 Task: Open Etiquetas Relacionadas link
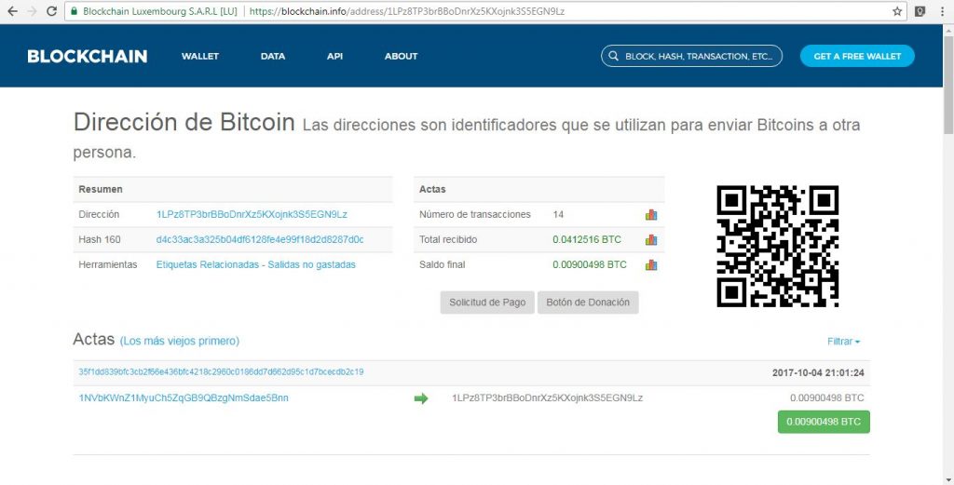(x=210, y=265)
